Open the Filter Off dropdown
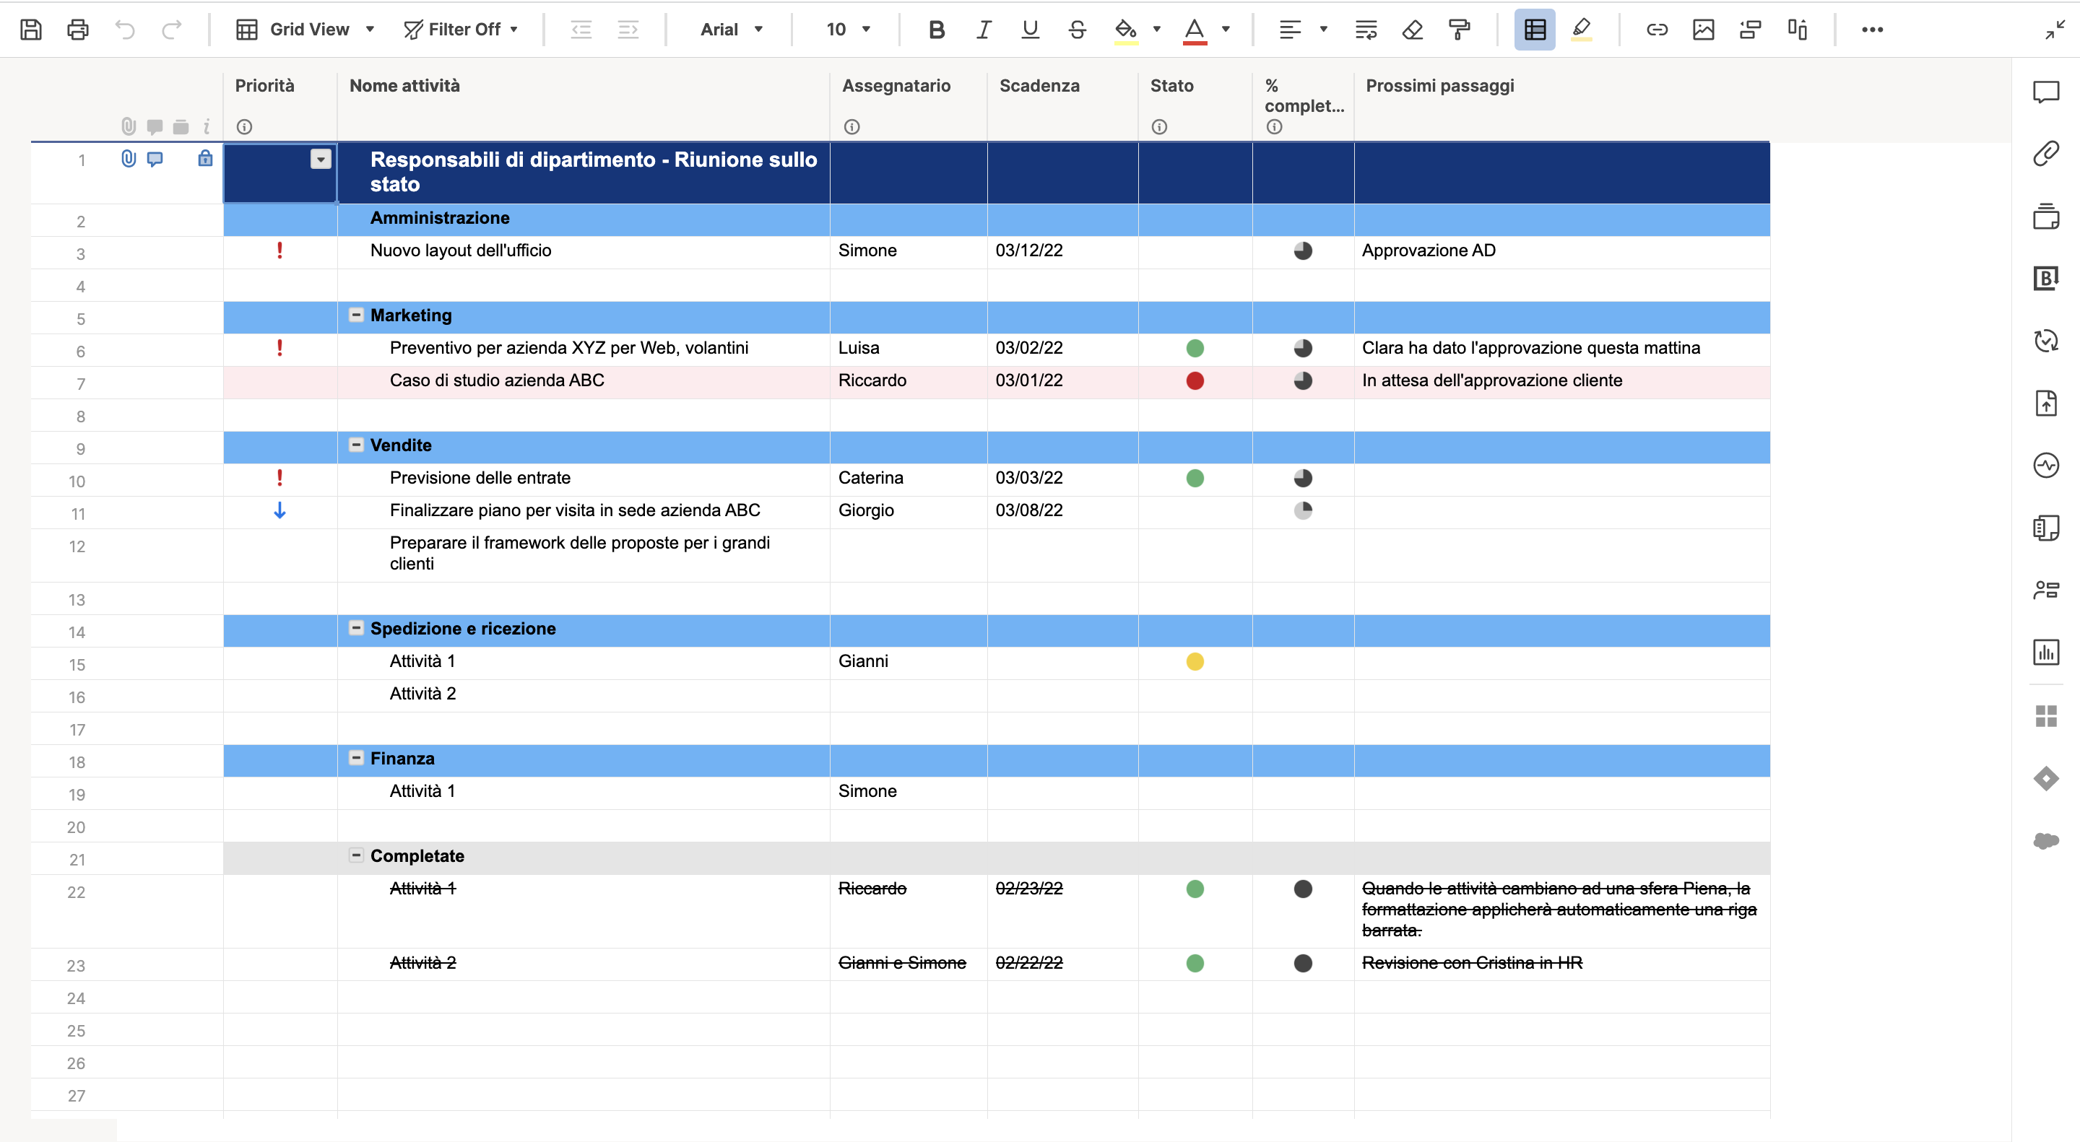 point(461,30)
